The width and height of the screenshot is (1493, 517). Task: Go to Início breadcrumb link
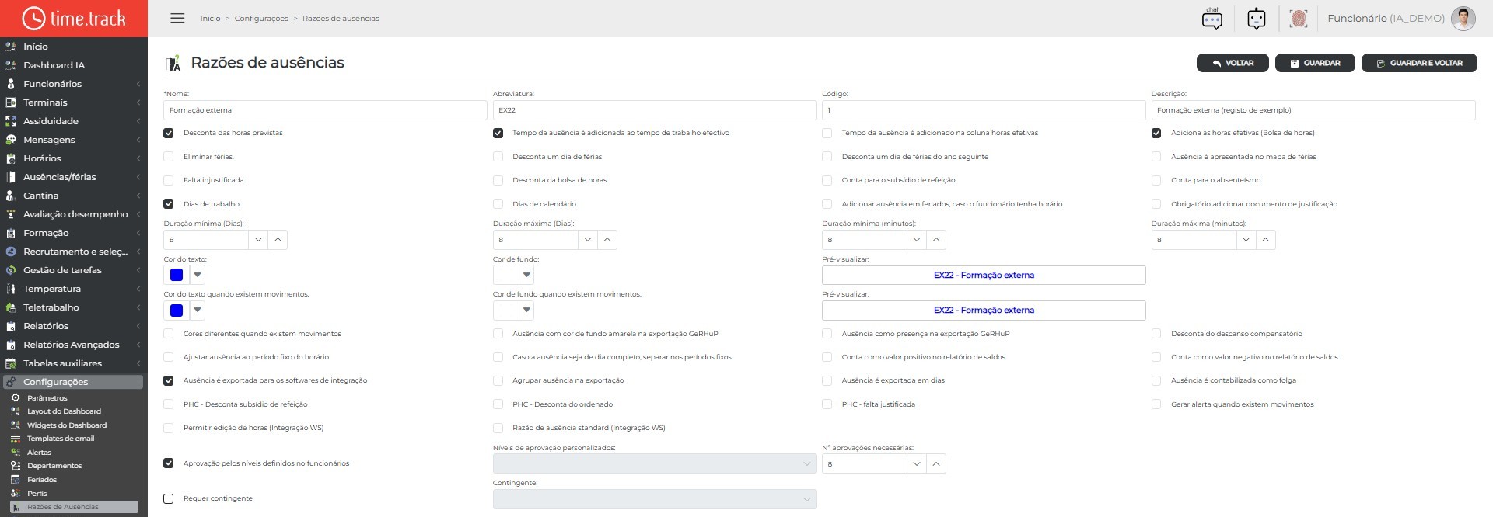click(x=210, y=19)
